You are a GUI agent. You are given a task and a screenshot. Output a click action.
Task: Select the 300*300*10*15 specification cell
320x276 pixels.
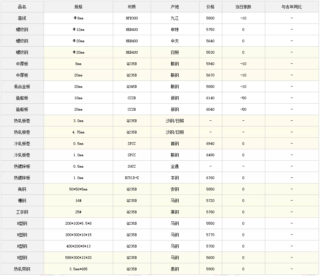pyautogui.click(x=78, y=235)
